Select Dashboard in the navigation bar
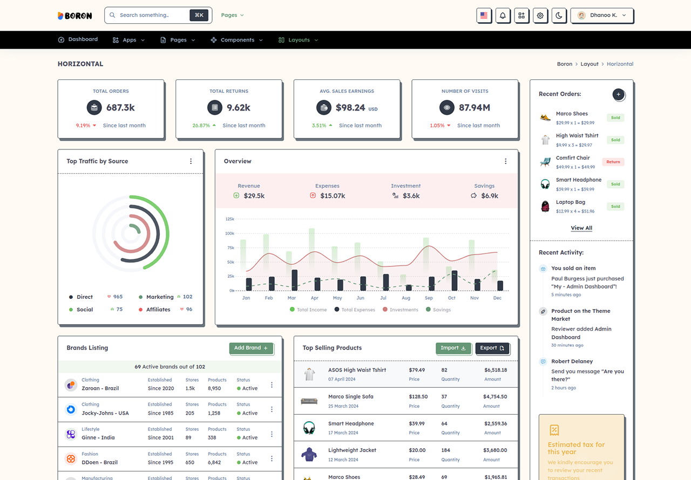 point(78,39)
